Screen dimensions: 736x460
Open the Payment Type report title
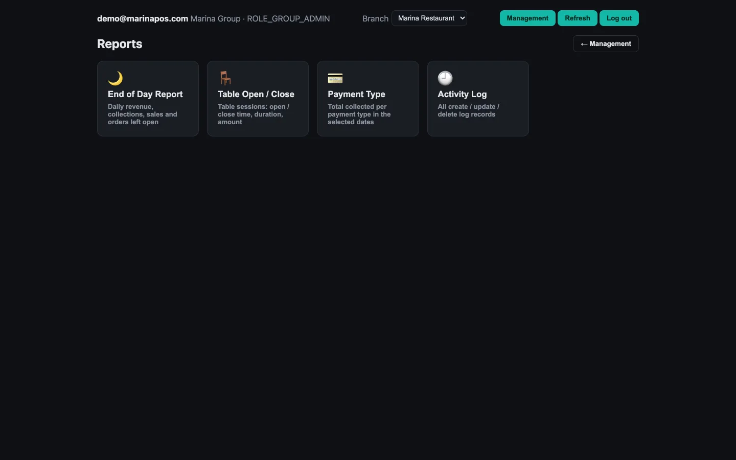(x=357, y=94)
